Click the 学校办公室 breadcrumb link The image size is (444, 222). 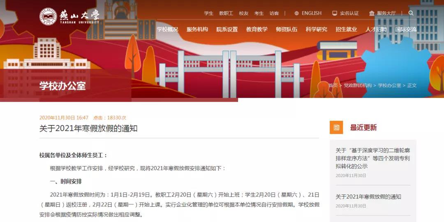390,85
